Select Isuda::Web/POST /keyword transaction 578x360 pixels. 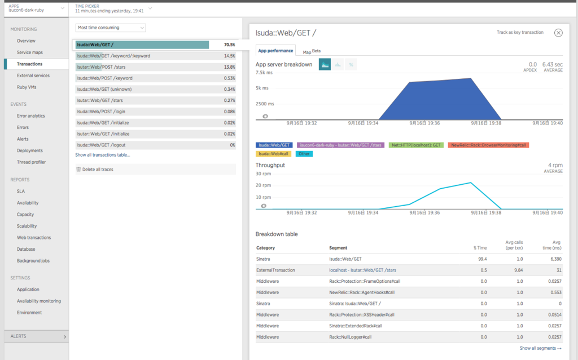[156, 78]
